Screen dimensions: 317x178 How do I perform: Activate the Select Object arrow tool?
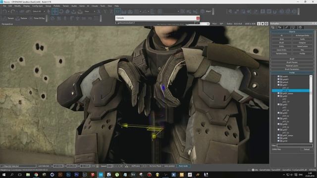(49, 11)
